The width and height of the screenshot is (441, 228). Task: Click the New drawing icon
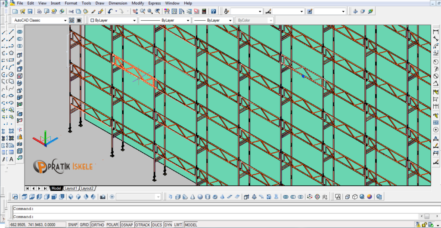pos(16,12)
